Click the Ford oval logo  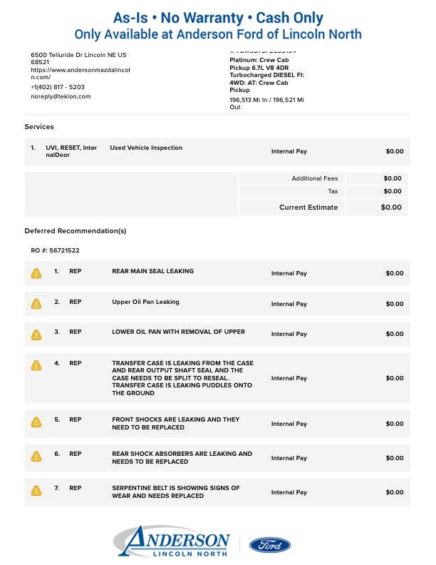pyautogui.click(x=269, y=545)
